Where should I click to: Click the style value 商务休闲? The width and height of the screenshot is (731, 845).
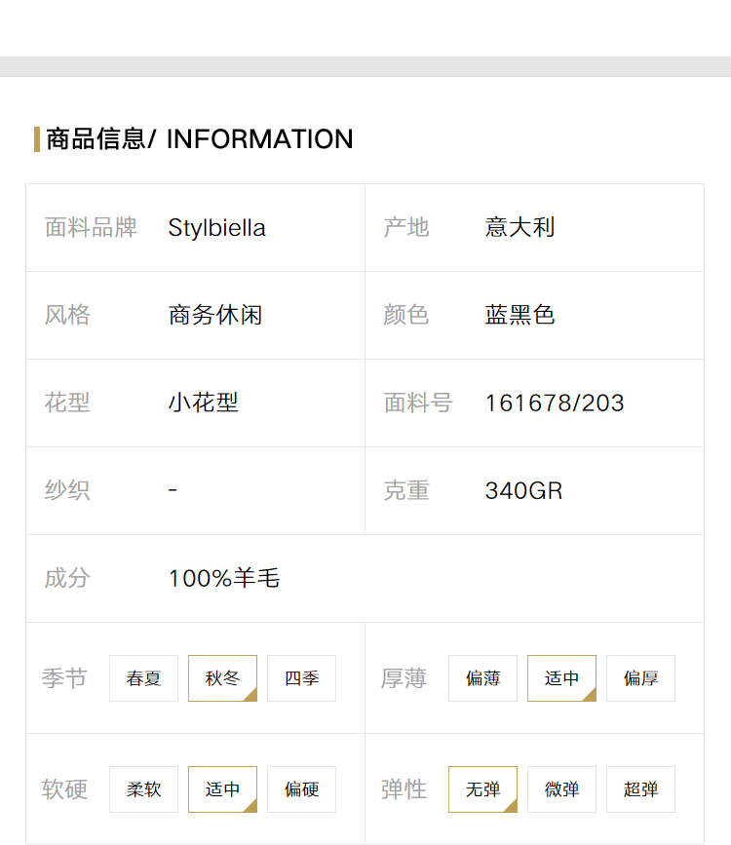coord(215,315)
